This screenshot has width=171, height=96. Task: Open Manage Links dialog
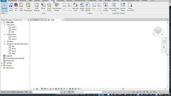coord(75,7)
